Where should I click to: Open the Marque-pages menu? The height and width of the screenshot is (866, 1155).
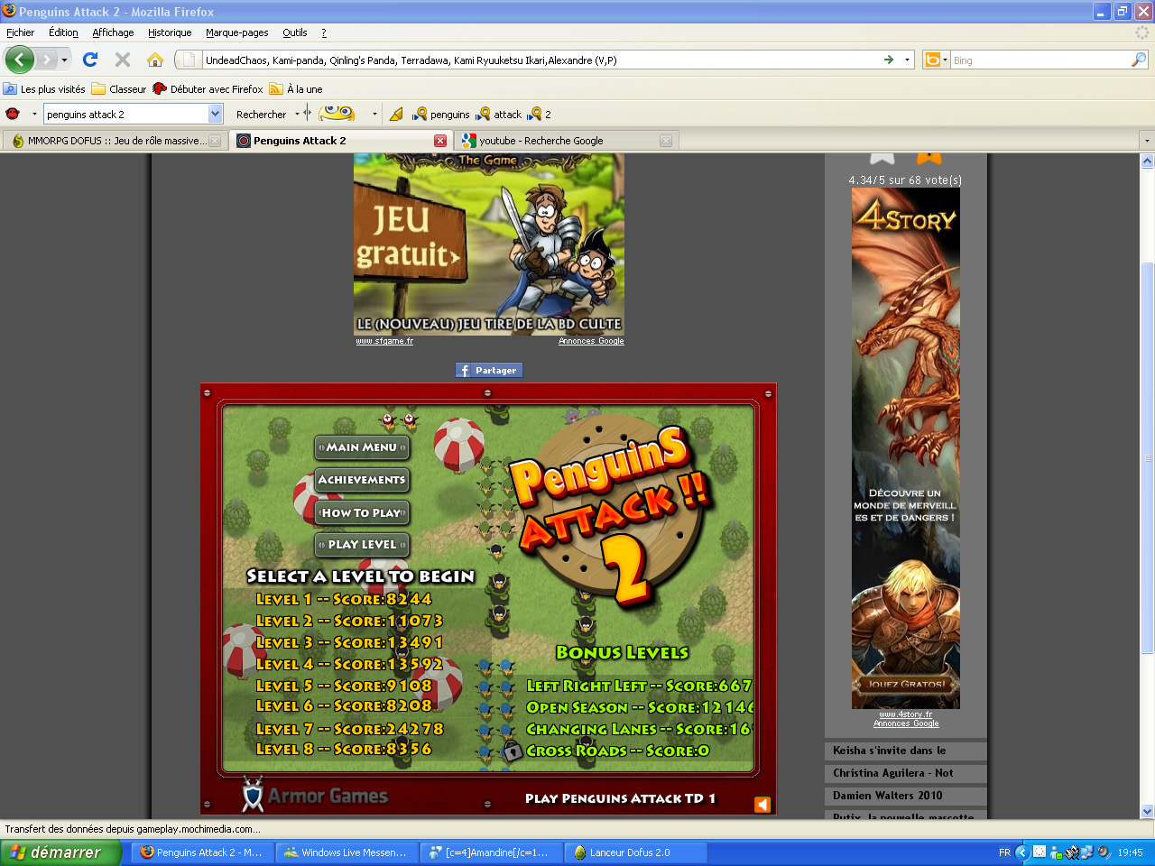click(236, 32)
